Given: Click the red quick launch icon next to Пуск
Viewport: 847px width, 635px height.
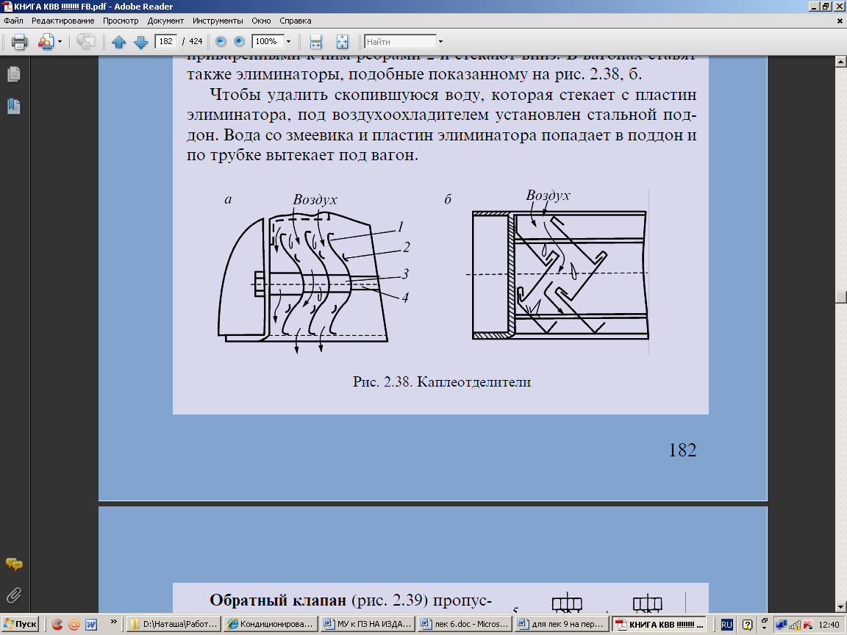Looking at the screenshot, I should pos(57,625).
